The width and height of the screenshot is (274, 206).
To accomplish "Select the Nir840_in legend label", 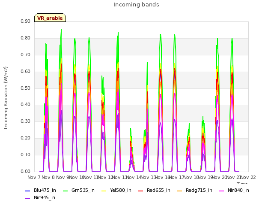I will pyautogui.click(x=238, y=191).
